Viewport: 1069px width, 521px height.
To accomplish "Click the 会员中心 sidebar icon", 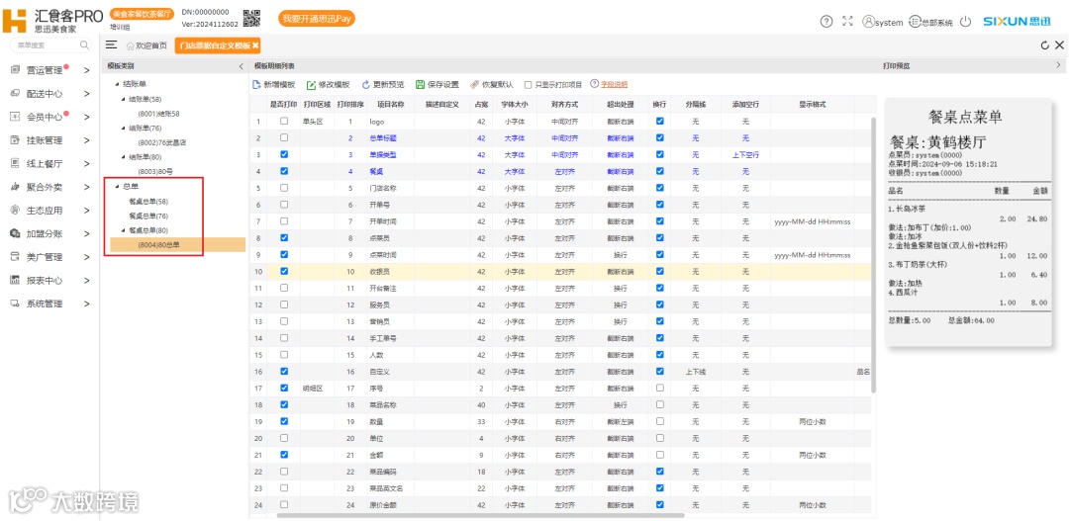I will click(15, 117).
